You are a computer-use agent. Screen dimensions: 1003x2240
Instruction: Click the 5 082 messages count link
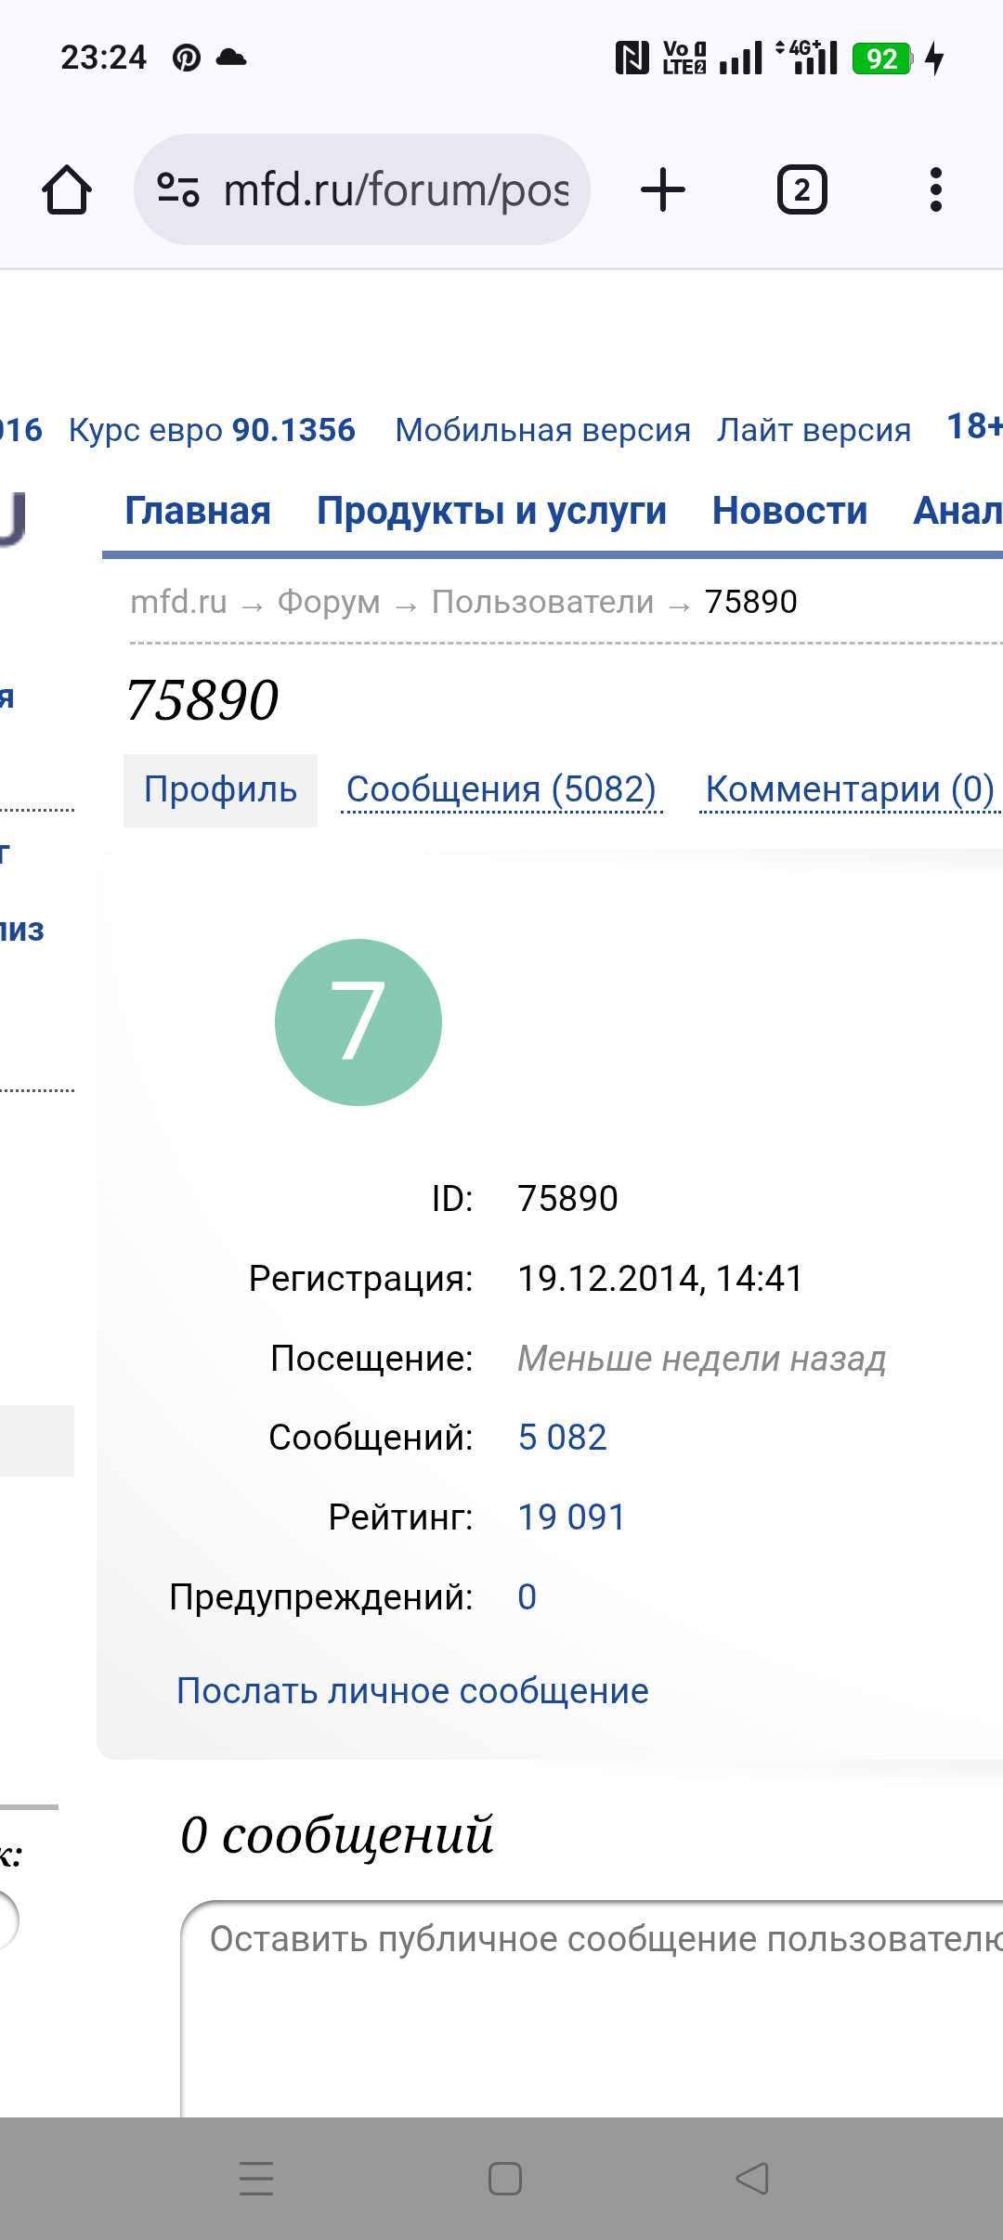(x=562, y=1438)
